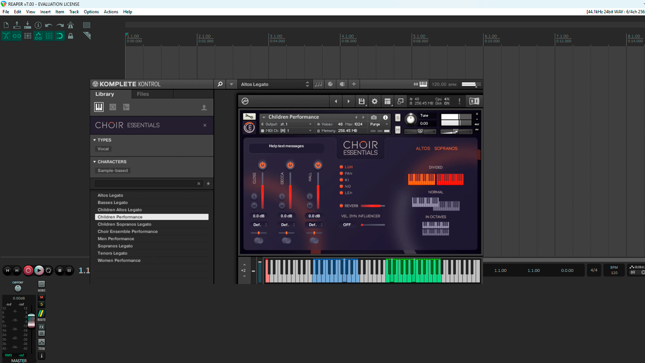Toggle favorites star next to search field

[208, 183]
